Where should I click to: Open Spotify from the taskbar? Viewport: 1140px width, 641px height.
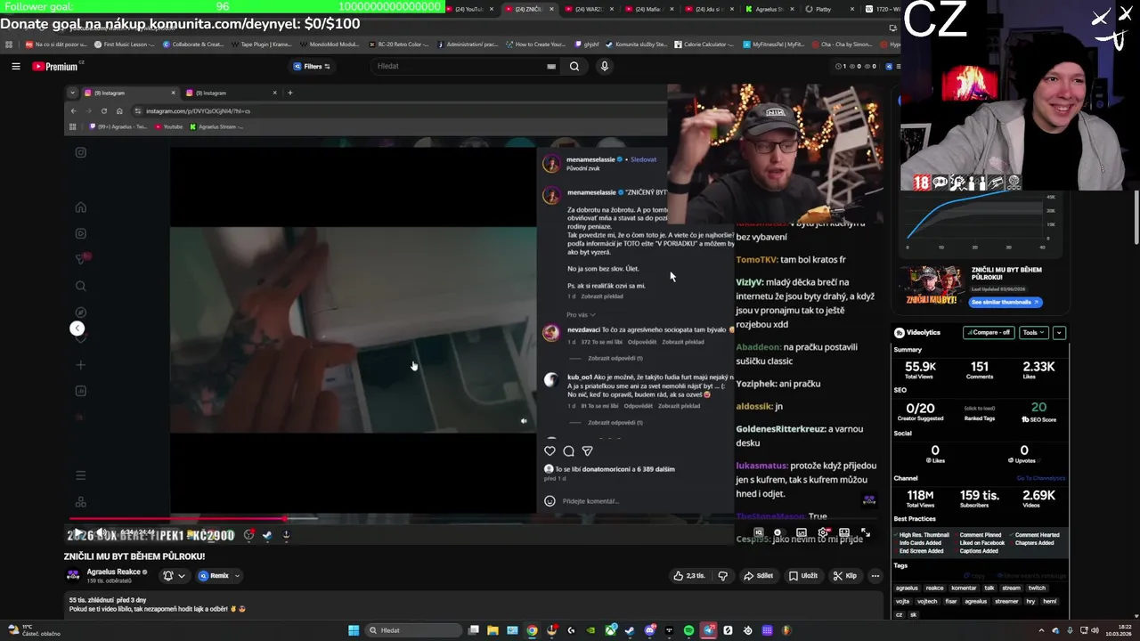[688, 630]
